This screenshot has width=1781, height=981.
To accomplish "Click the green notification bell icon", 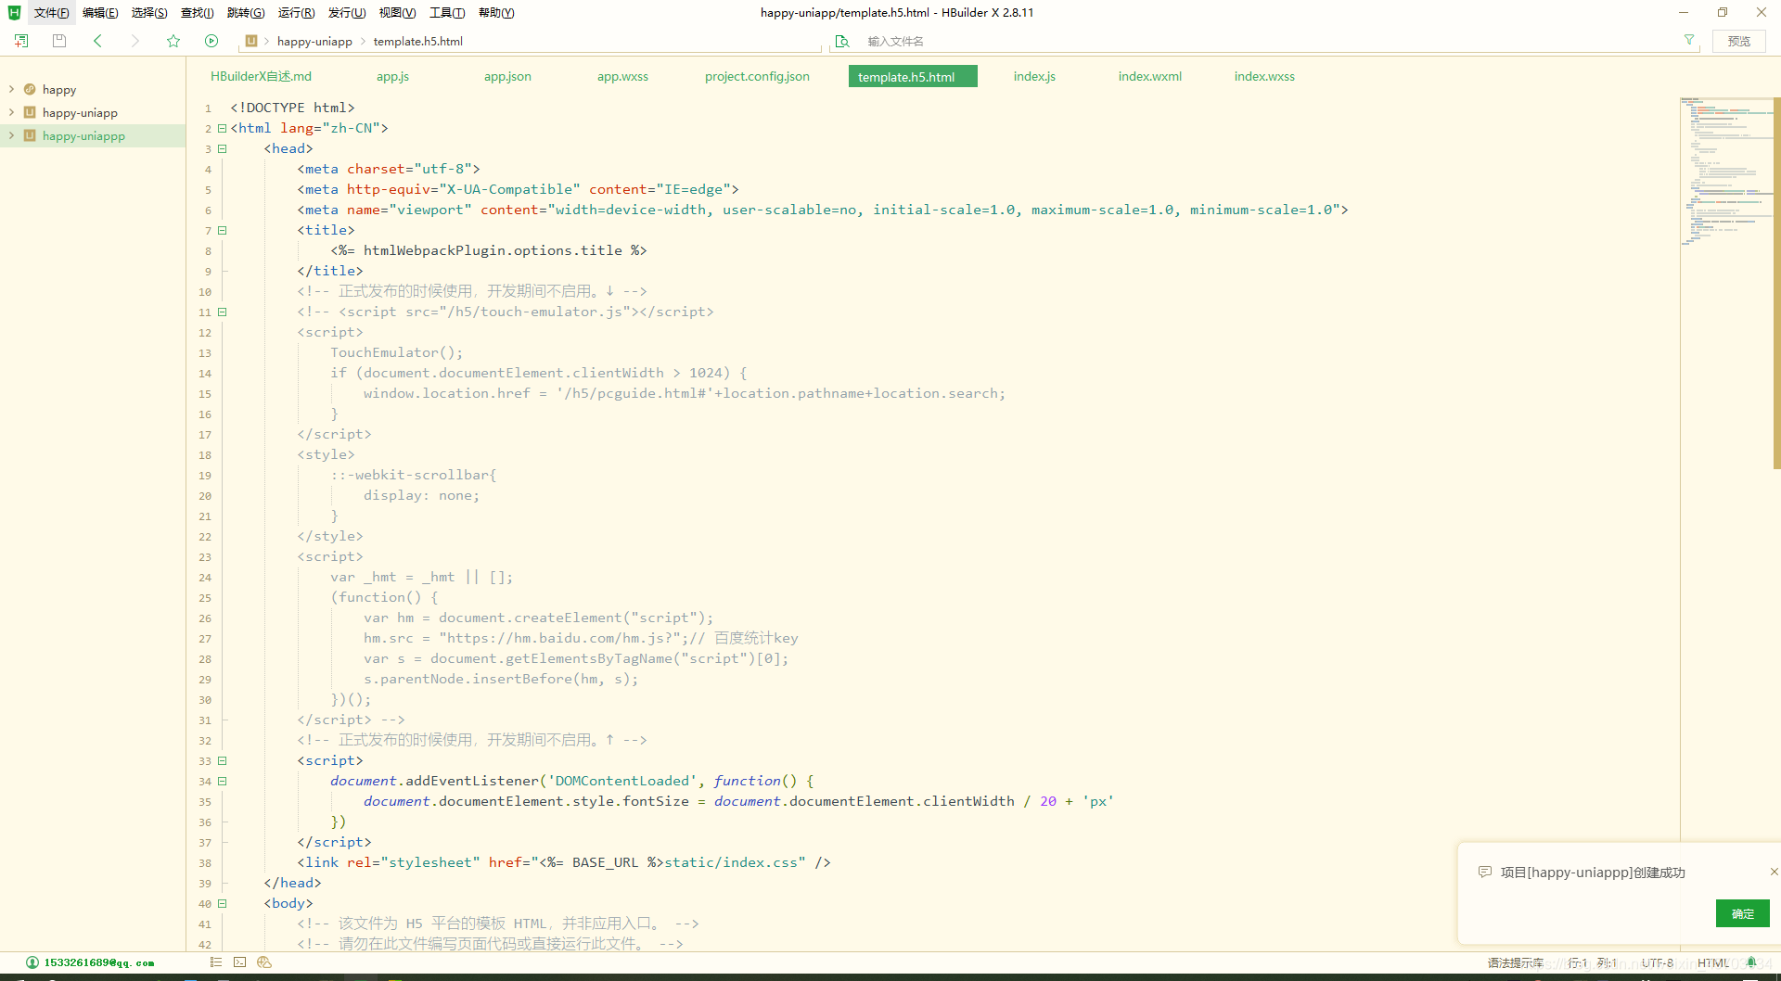I will [1750, 962].
